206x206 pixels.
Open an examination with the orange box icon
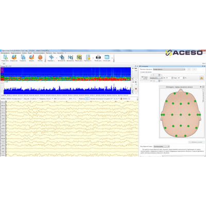[14, 57]
